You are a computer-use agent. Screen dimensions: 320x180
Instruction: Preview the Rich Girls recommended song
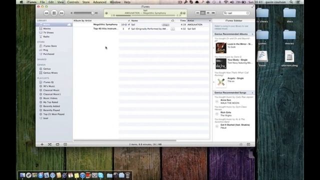216,114
